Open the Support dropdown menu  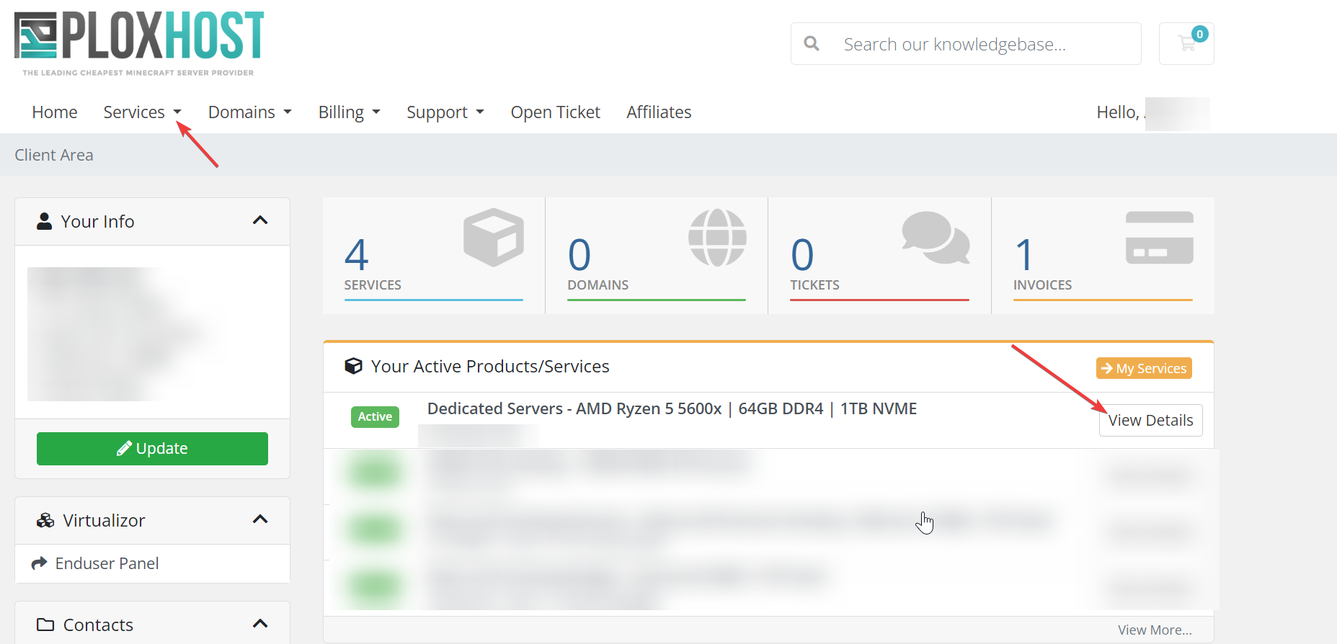point(445,112)
